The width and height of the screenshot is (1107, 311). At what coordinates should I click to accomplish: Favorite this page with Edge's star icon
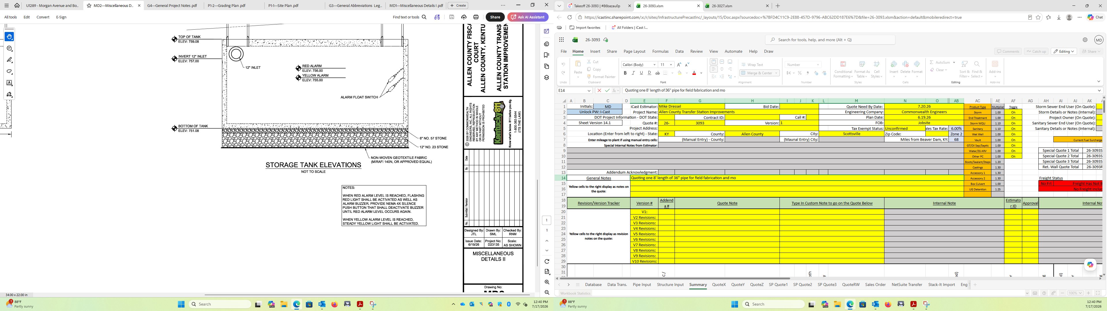click(1038, 18)
